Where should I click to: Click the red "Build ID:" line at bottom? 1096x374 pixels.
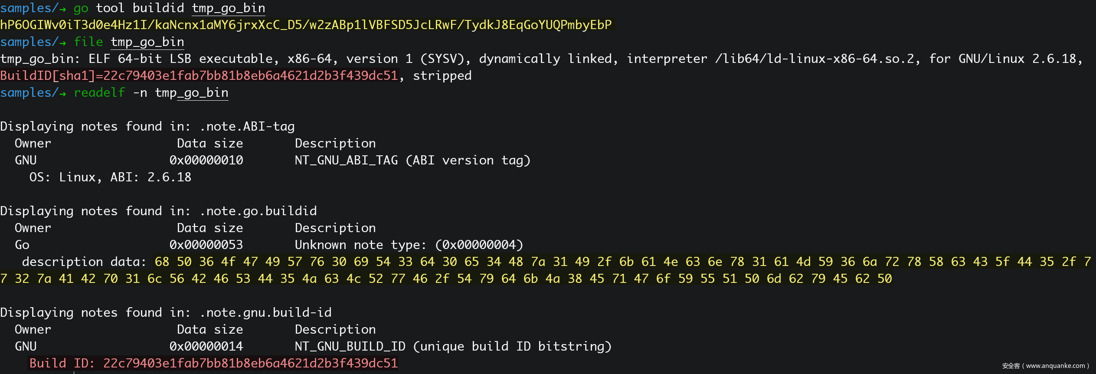(213, 363)
